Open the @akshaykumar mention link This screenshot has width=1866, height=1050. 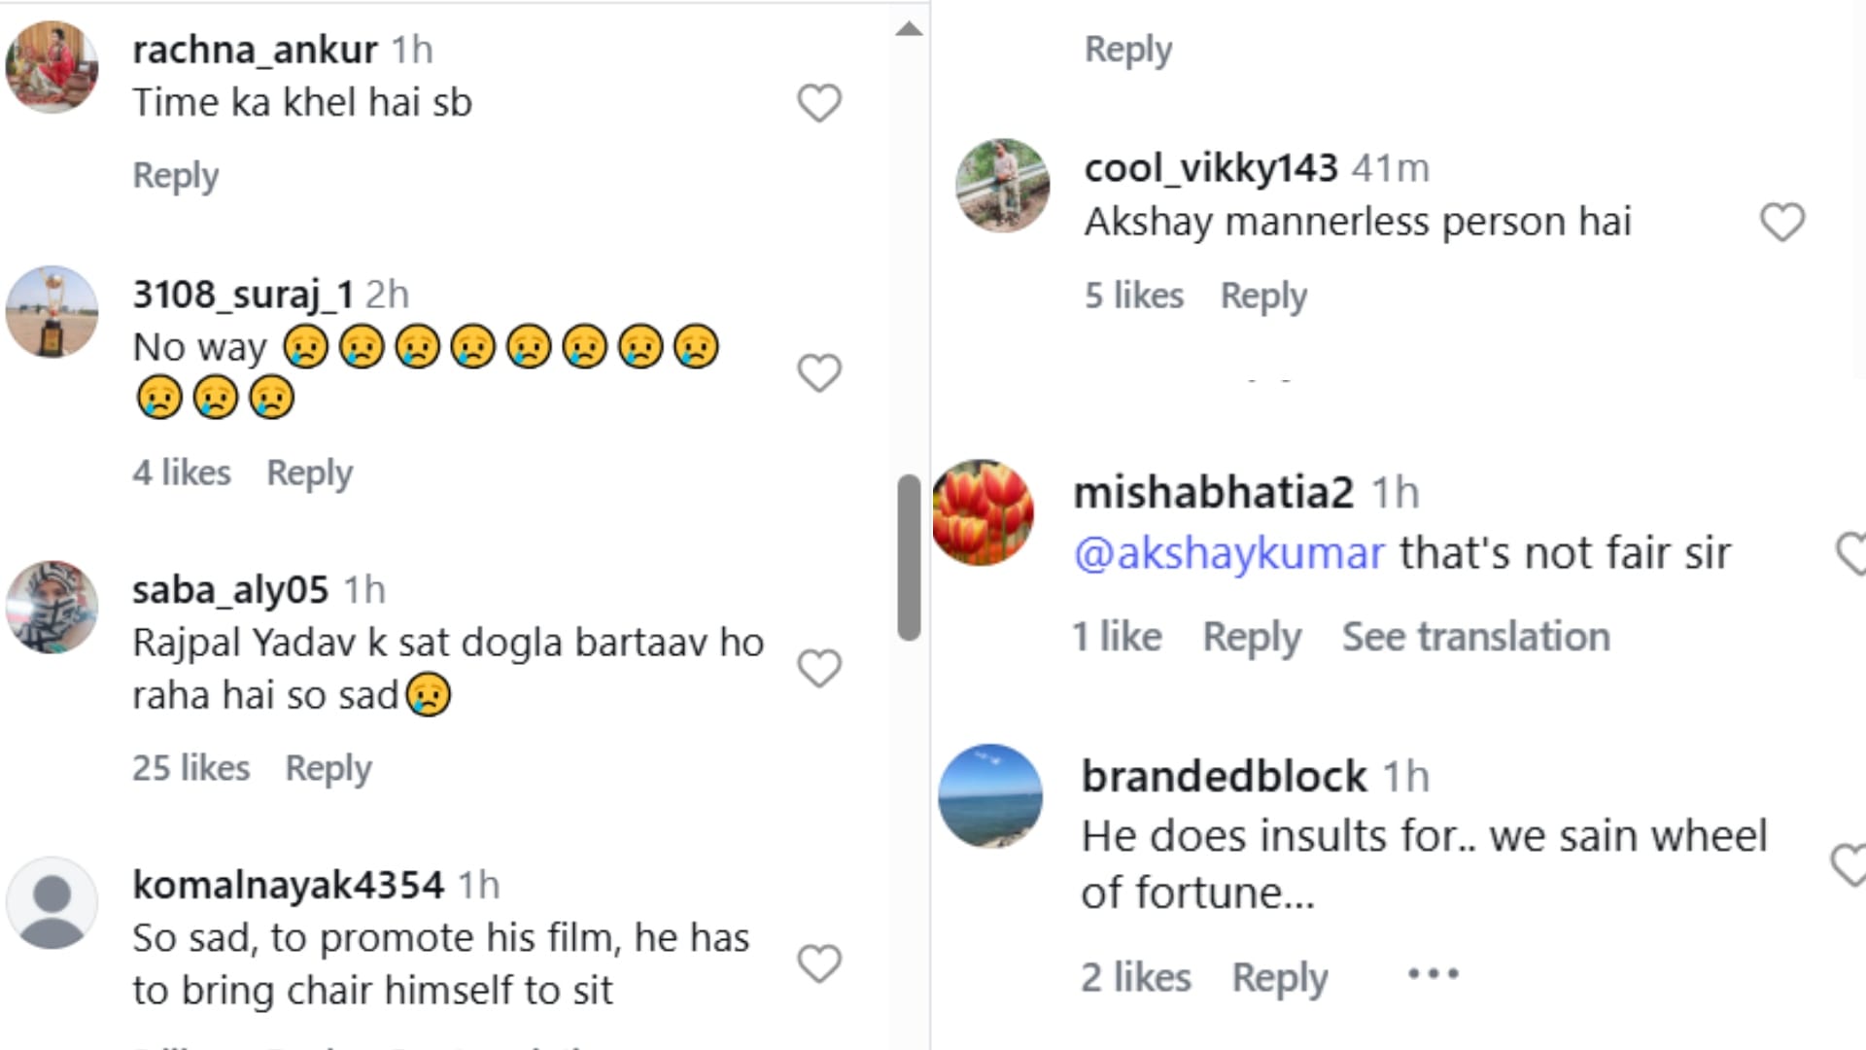1228,553
